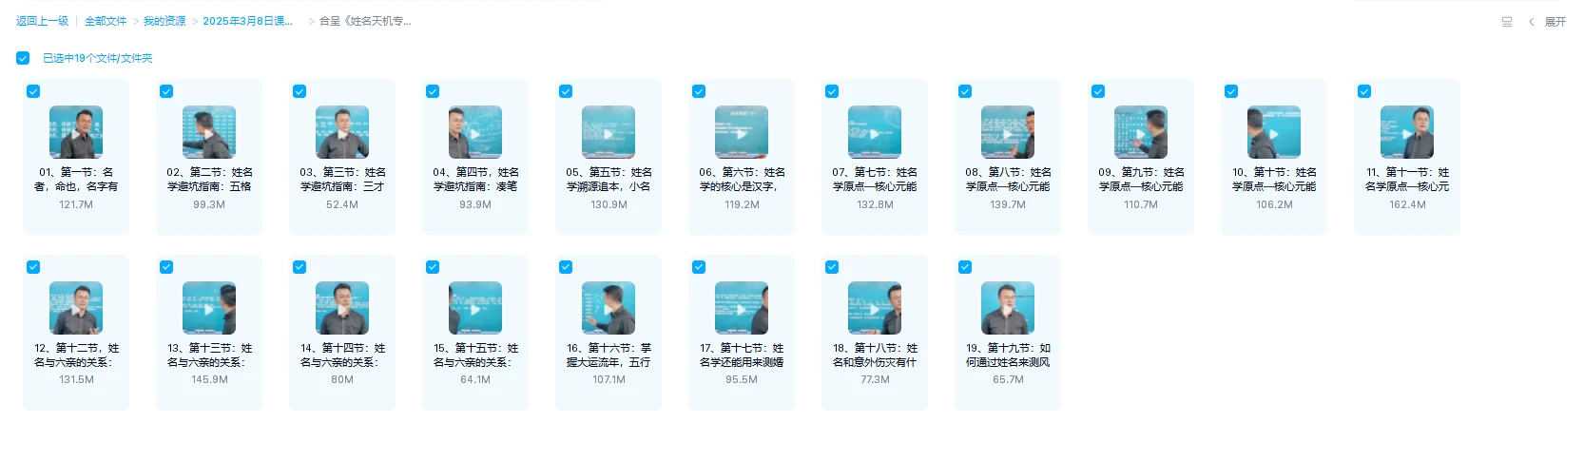Open video thumbnail for 05 第五节

[608, 132]
